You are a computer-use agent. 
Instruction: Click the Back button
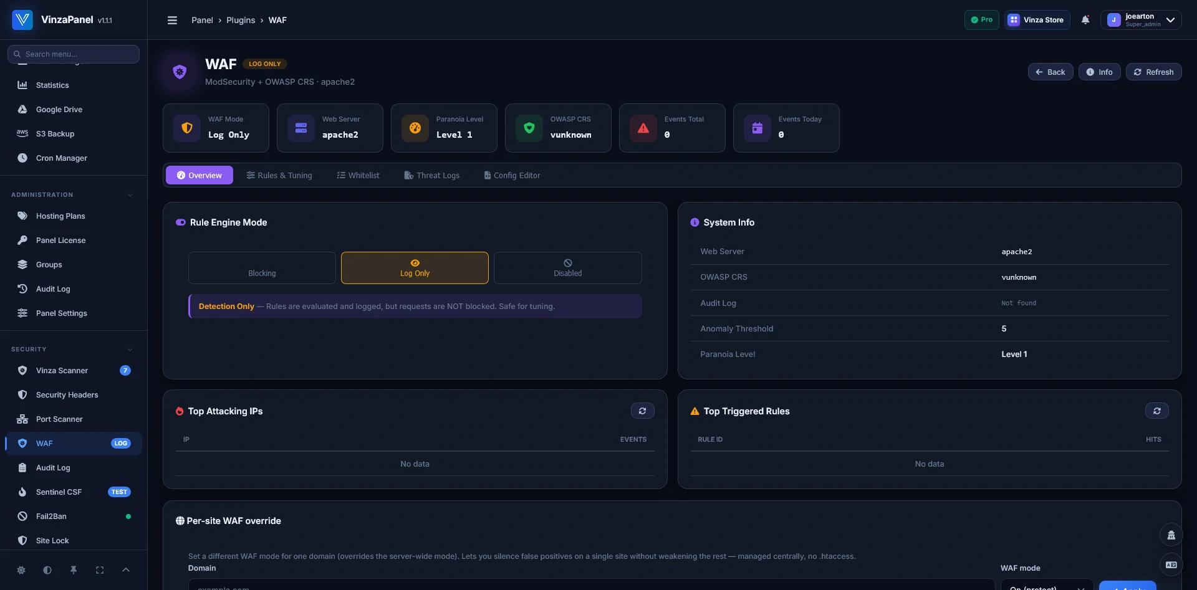point(1050,72)
